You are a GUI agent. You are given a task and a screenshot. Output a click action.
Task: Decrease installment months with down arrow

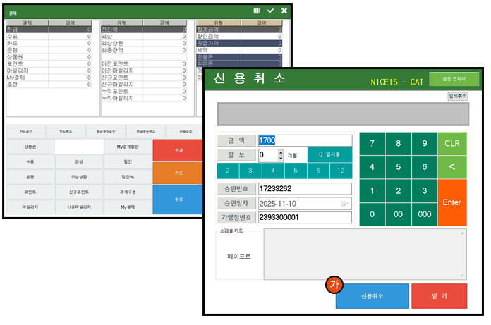(x=281, y=158)
